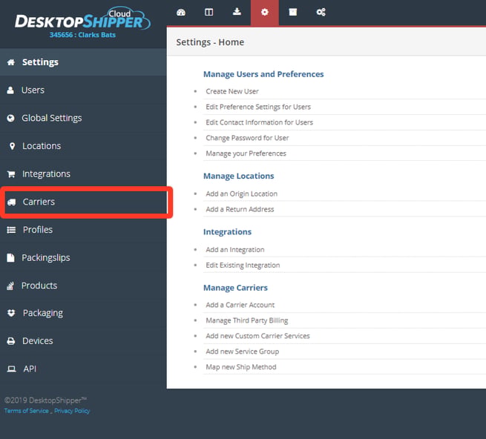
Task: Click the Create New User link
Action: (232, 91)
